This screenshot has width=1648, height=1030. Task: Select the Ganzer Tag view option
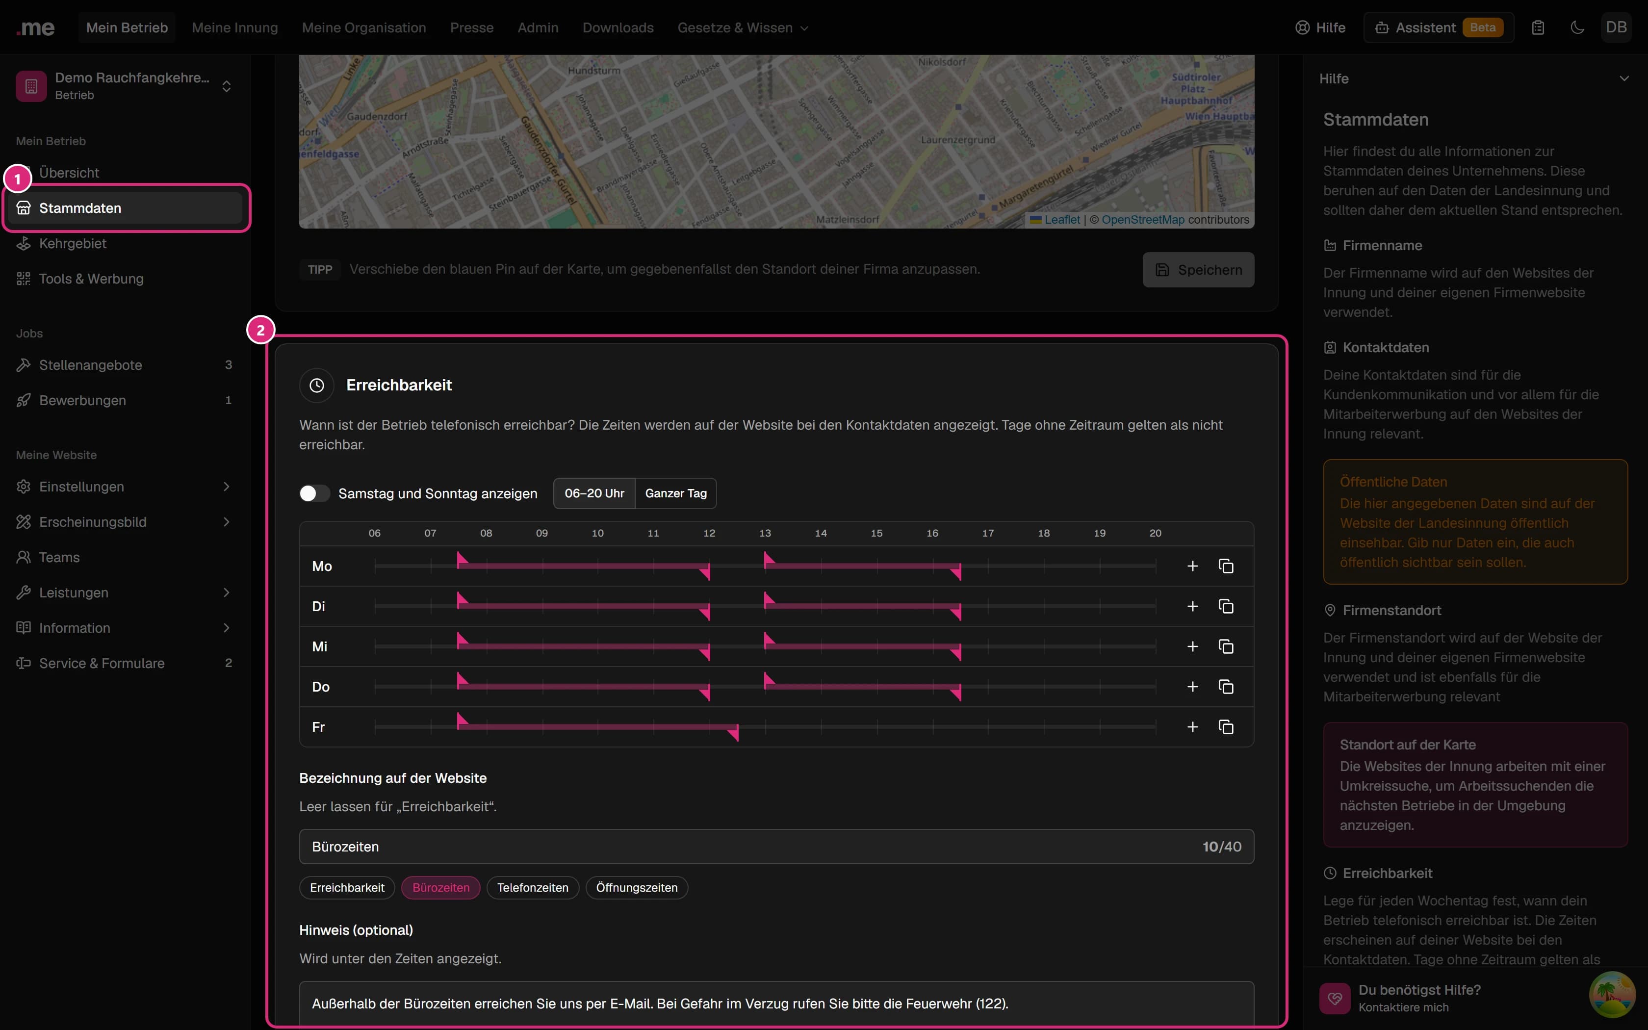[x=675, y=493]
